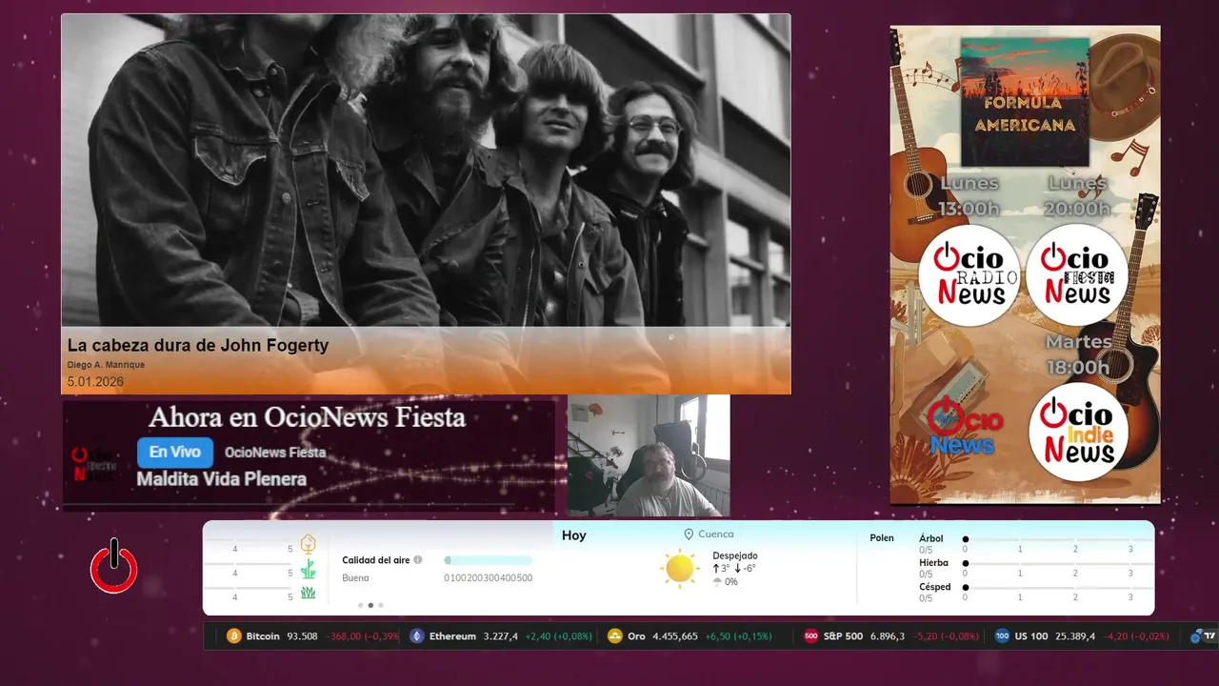This screenshot has height=686, width=1219.
Task: Select the first carousel dot in weather widget
Action: (360, 605)
